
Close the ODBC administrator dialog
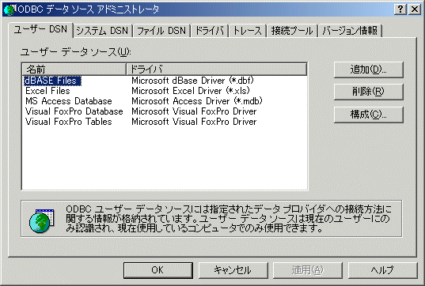pos(415,9)
